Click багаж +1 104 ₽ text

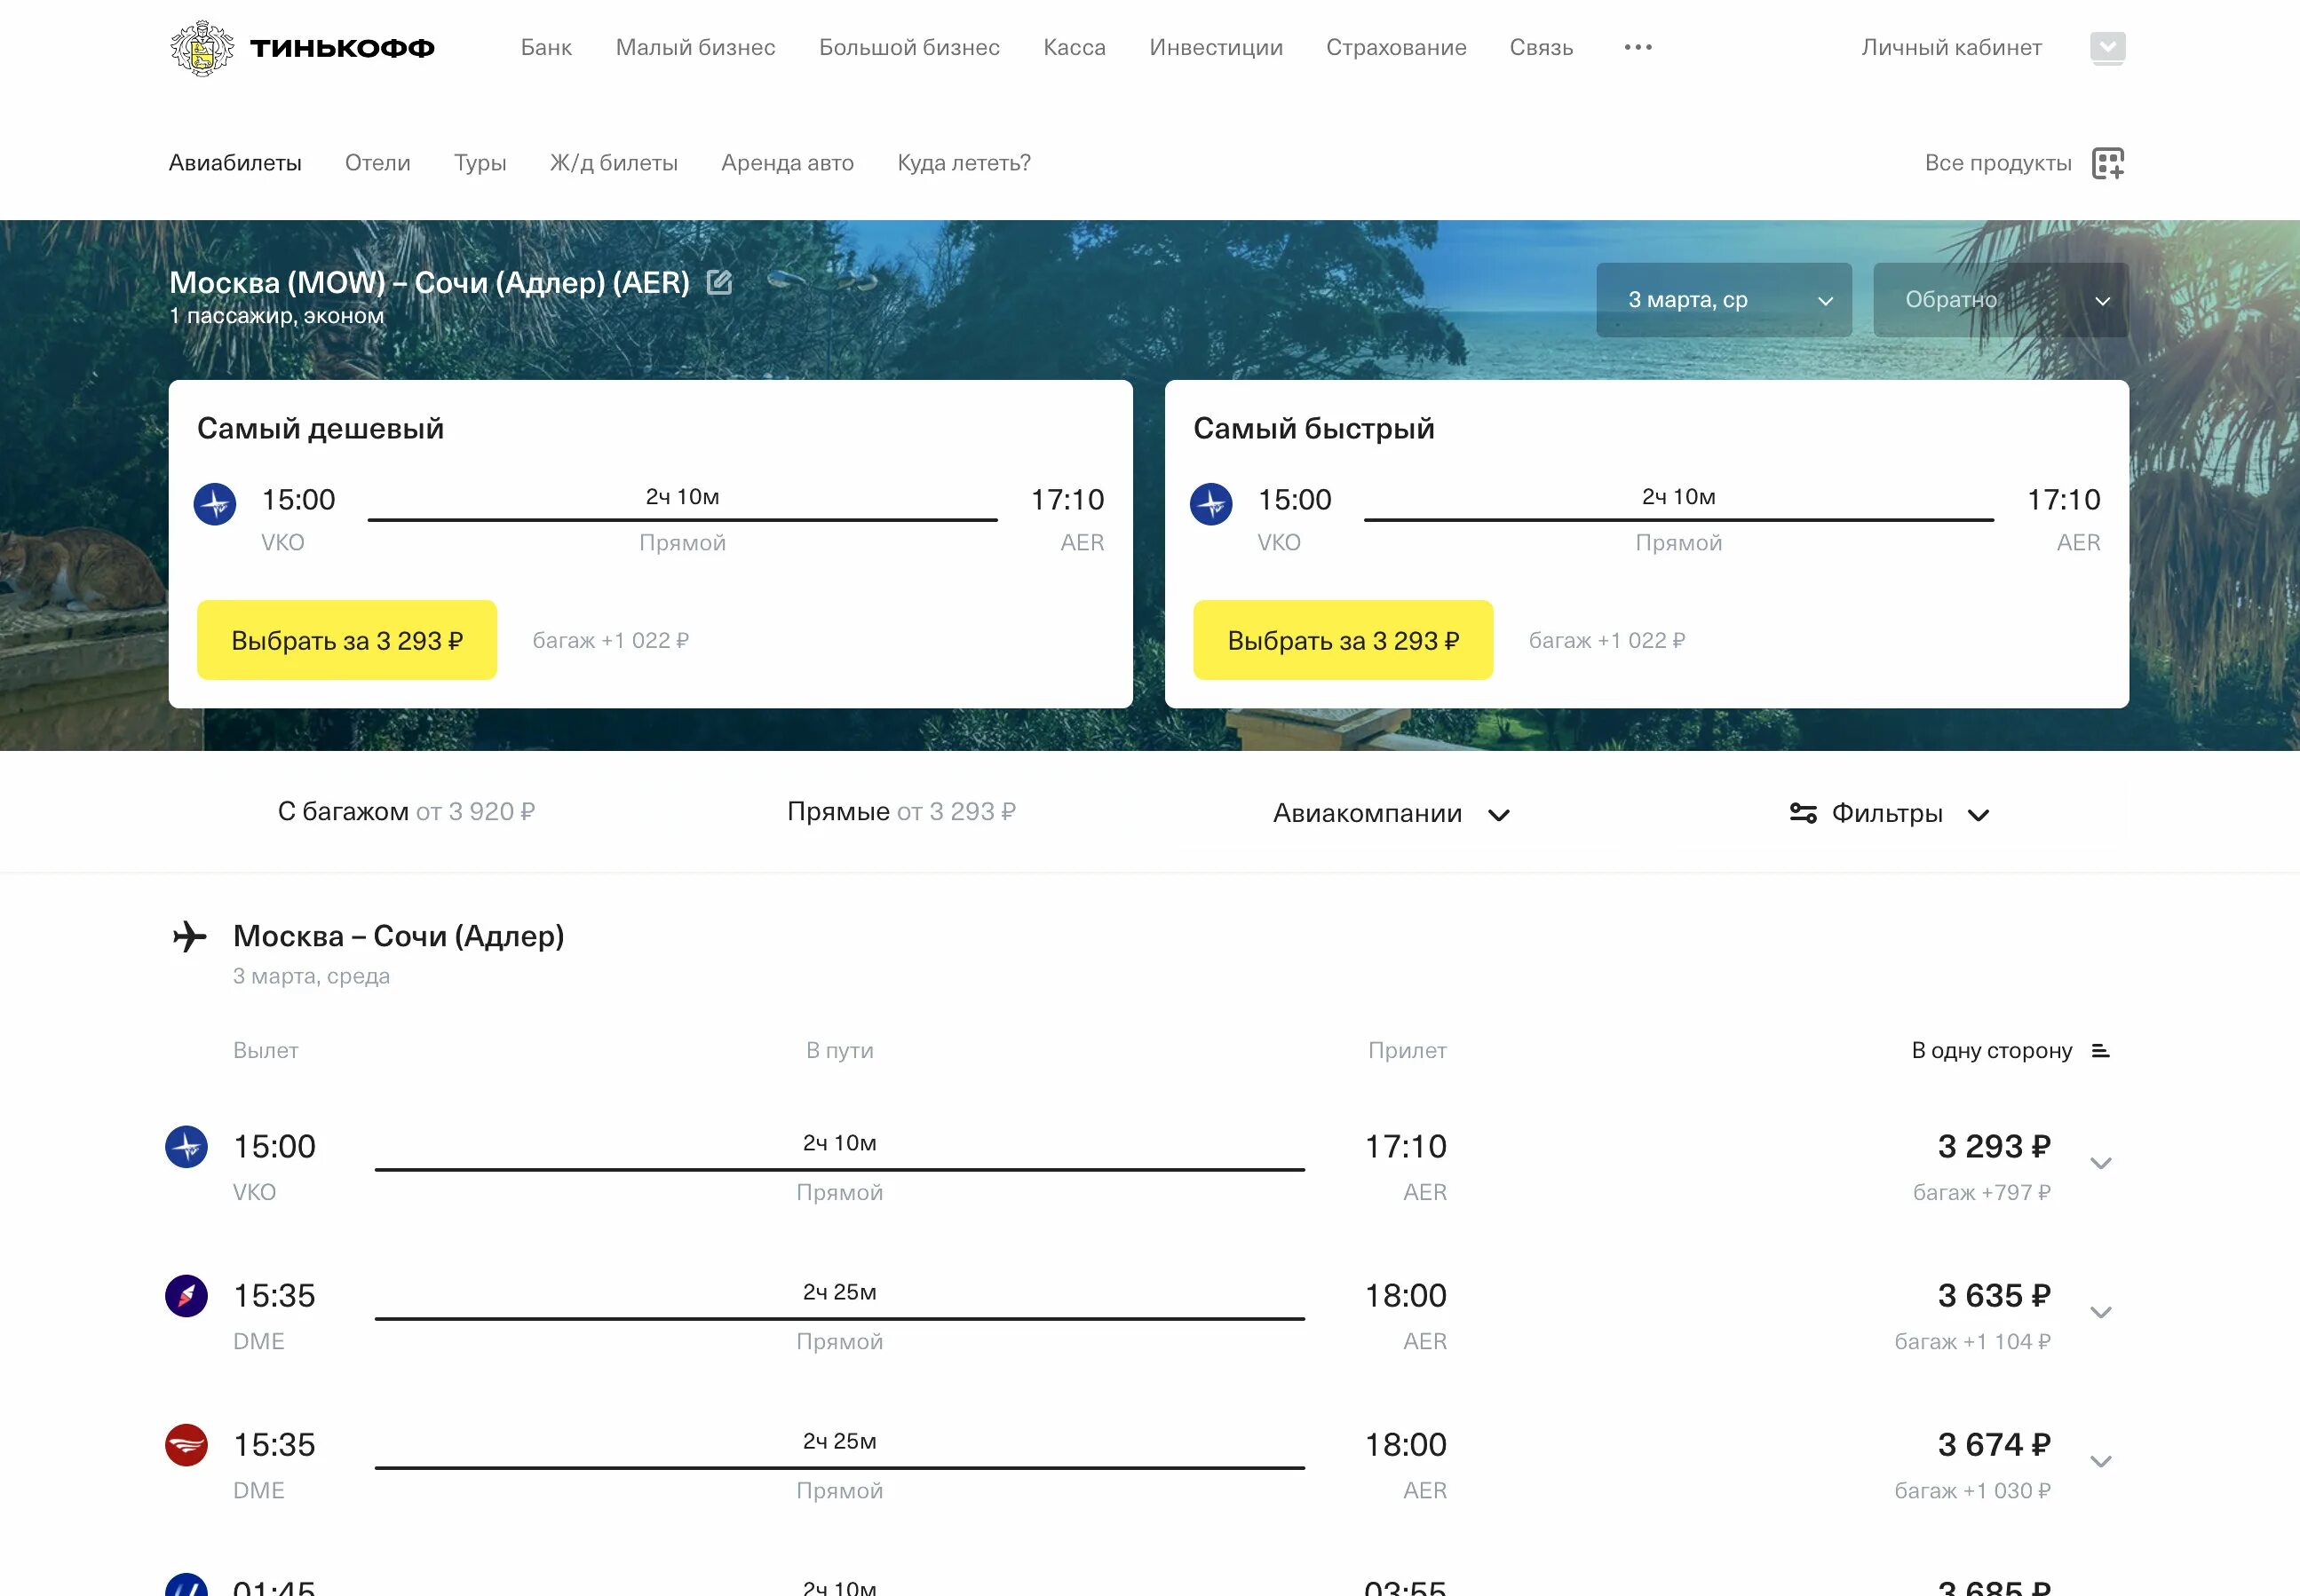click(1973, 1342)
